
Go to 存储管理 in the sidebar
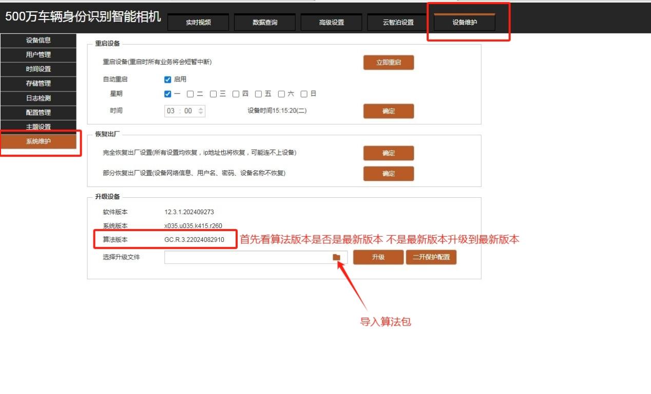pos(39,84)
